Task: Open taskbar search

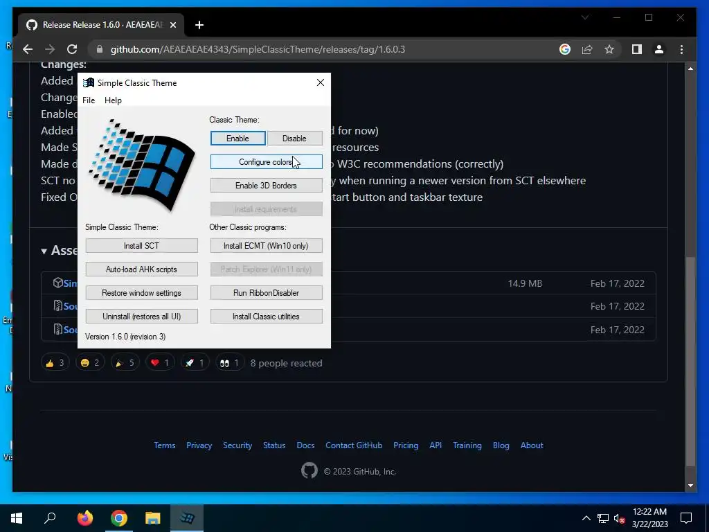Action: click(50, 518)
